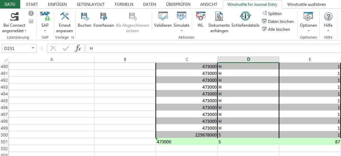Image resolution: width=341 pixels, height=156 pixels.
Task: Open the Schleifendetails icon
Action: 245,16
